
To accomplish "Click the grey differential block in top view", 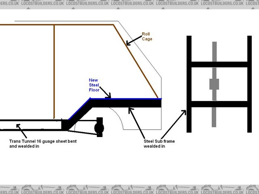I will click(x=214, y=84).
